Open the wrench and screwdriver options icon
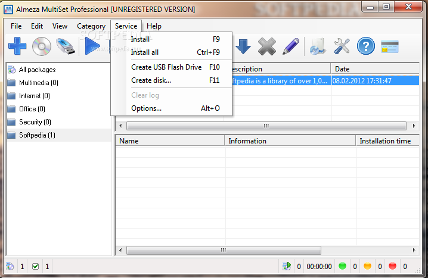The width and height of the screenshot is (428, 278). tap(342, 46)
